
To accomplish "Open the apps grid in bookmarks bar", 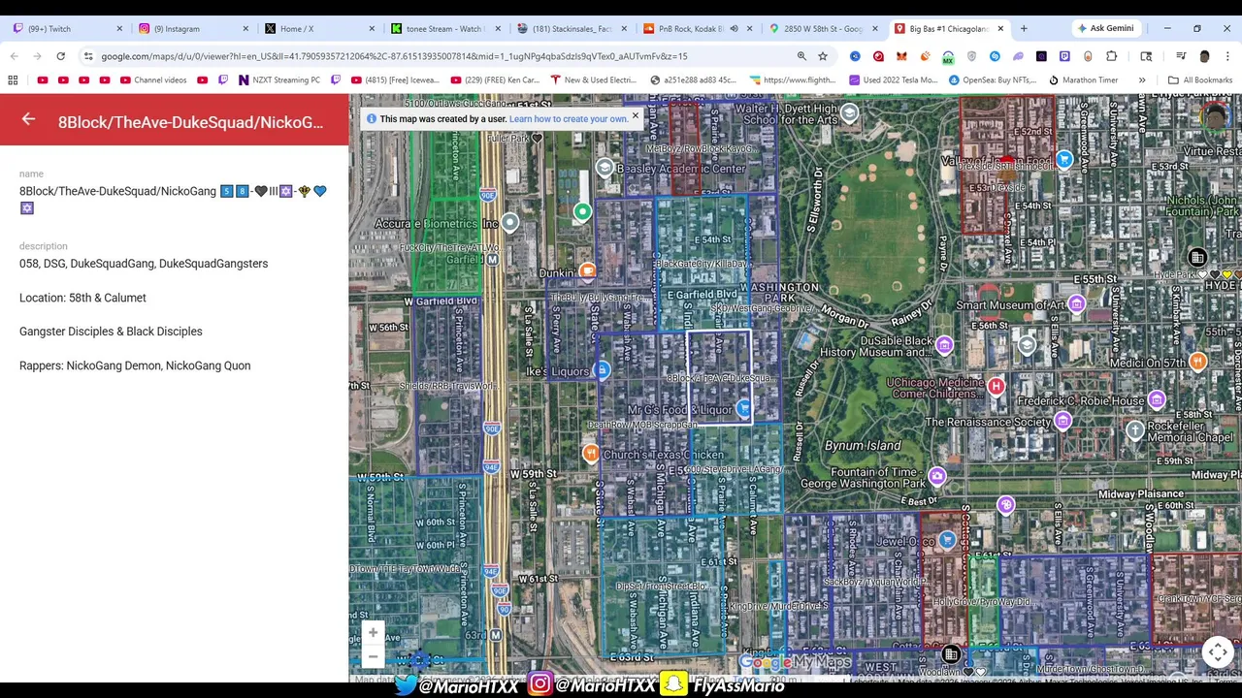I will tap(14, 79).
